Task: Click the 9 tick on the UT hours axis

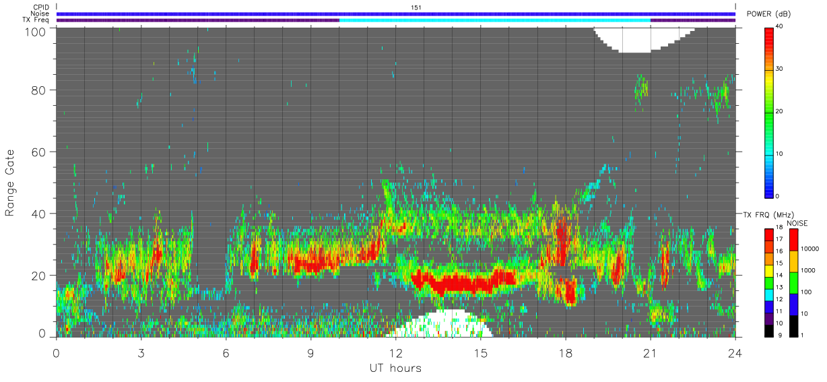Action: click(310, 352)
